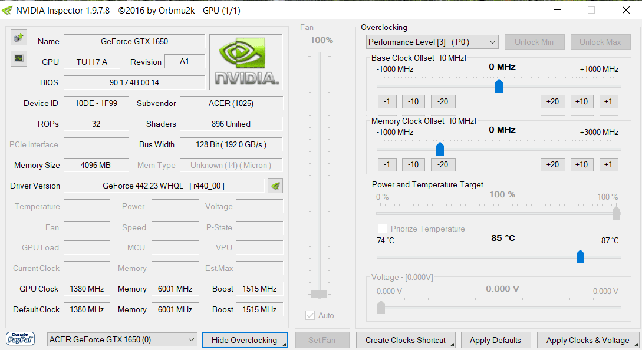Toggle the Priorize Temperature checkbox
Screen dimensions: 642x350
coord(383,229)
